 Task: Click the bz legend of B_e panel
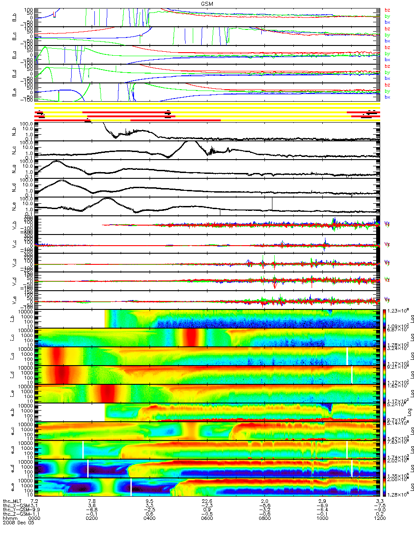tap(387, 85)
